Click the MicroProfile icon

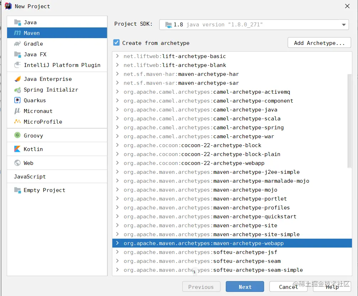click(17, 121)
